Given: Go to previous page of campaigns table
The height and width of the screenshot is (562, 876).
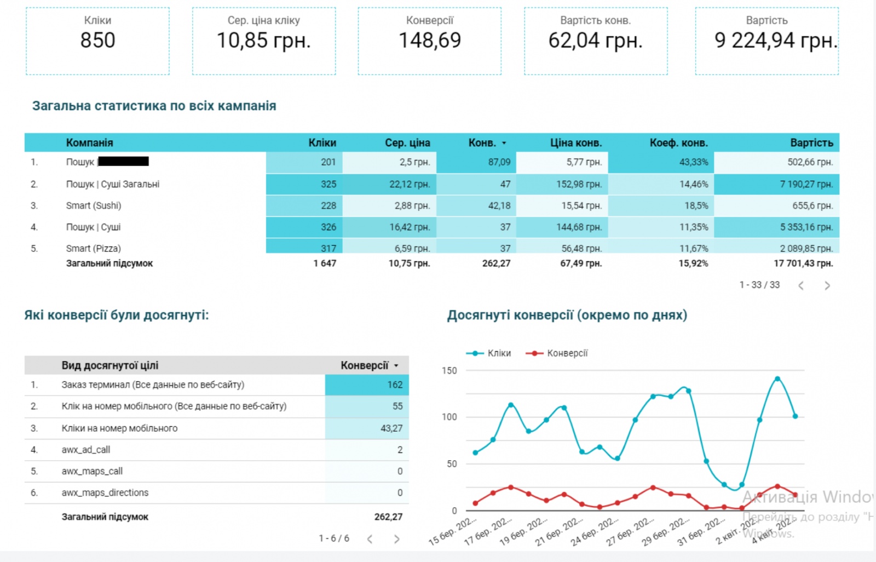Looking at the screenshot, I should pos(801,285).
